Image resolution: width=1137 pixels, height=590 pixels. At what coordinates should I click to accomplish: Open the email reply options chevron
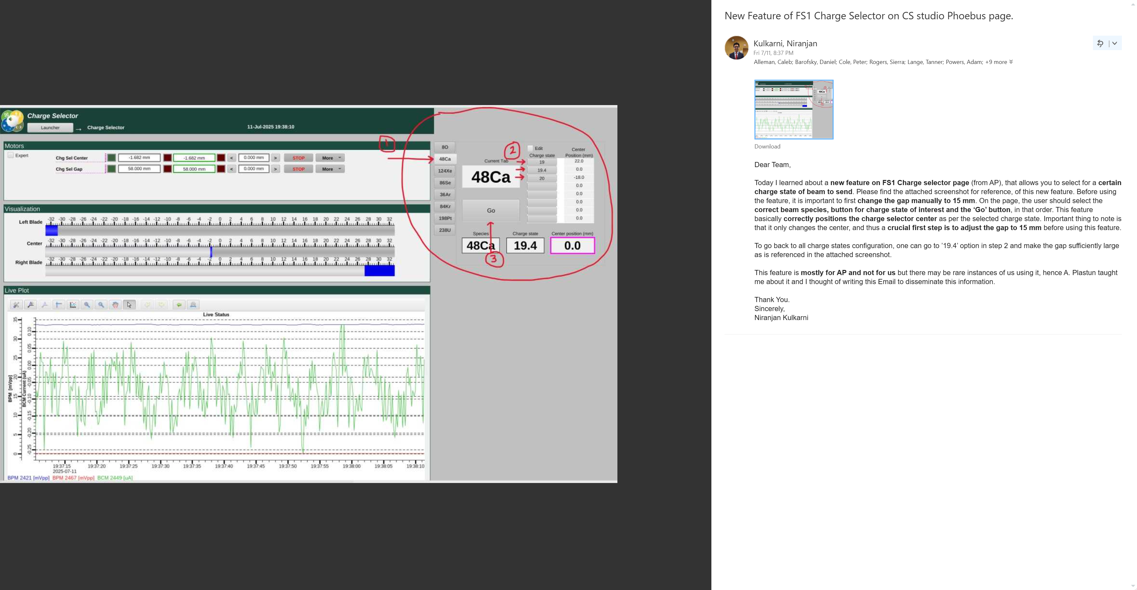click(x=1114, y=43)
